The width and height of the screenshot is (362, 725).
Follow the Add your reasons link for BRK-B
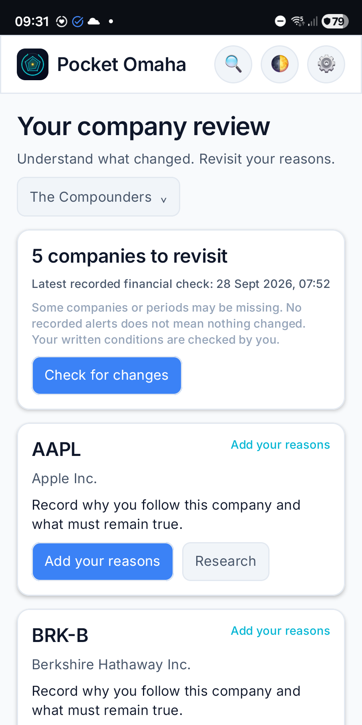(280, 631)
